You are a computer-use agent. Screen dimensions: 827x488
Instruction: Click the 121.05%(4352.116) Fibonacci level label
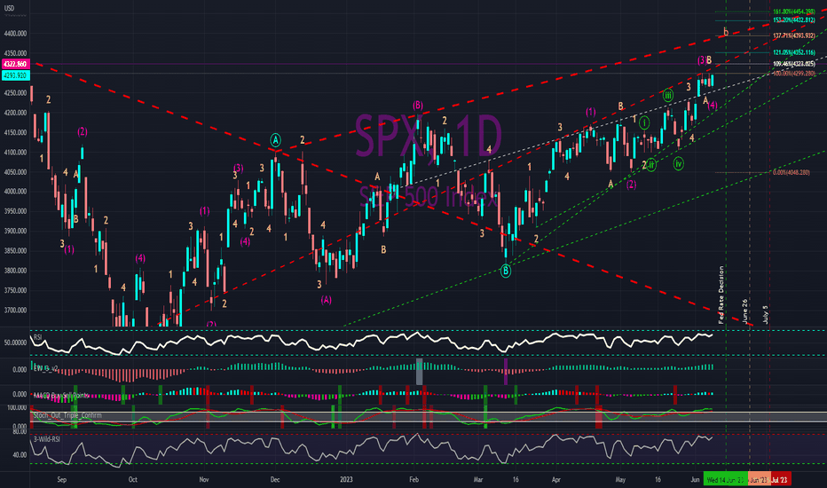click(794, 52)
